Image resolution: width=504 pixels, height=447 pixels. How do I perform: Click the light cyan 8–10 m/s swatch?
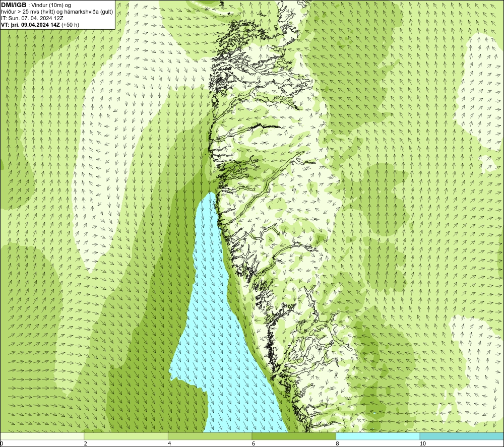[x=377, y=436]
